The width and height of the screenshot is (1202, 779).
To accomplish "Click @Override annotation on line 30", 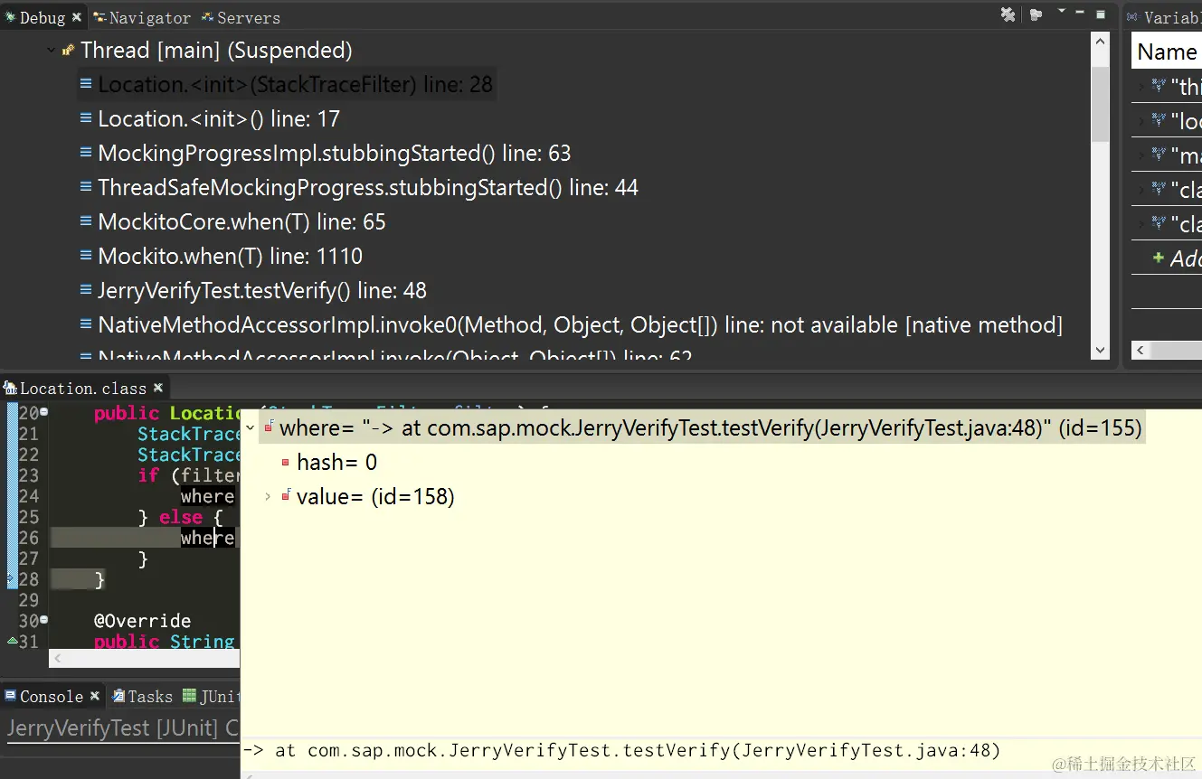I will [x=142, y=621].
